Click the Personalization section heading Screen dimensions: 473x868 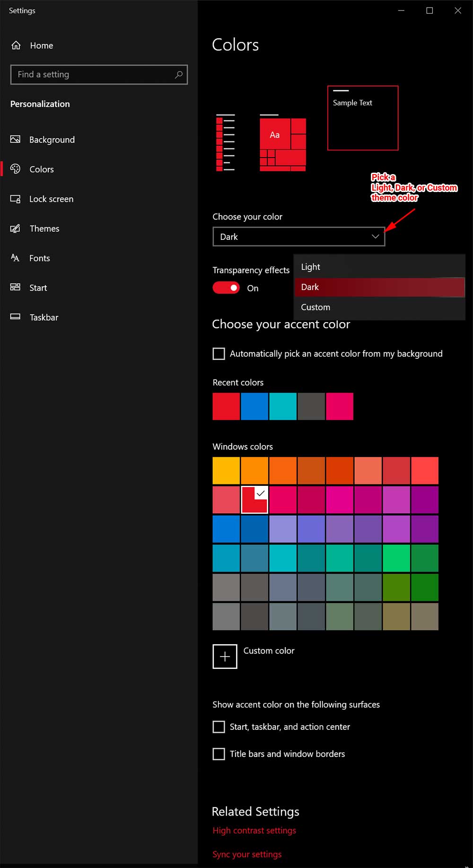pyautogui.click(x=40, y=104)
